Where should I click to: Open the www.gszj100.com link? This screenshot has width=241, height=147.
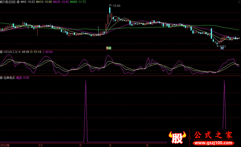point(213,142)
